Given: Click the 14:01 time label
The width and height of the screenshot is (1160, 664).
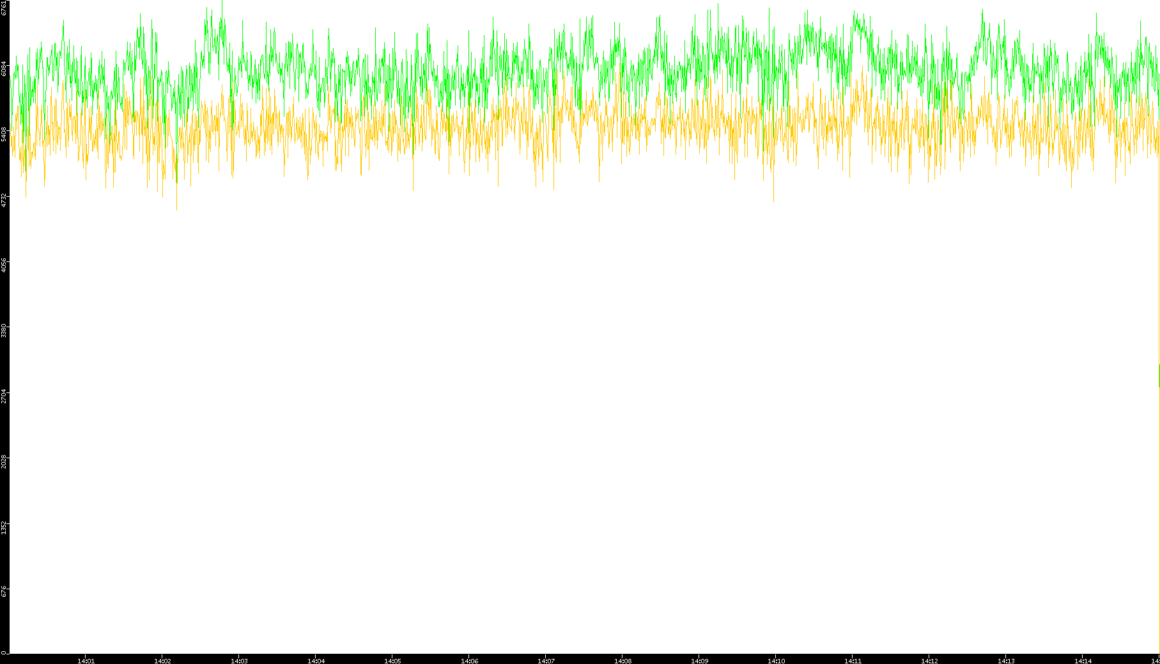Looking at the screenshot, I should coord(86,661).
